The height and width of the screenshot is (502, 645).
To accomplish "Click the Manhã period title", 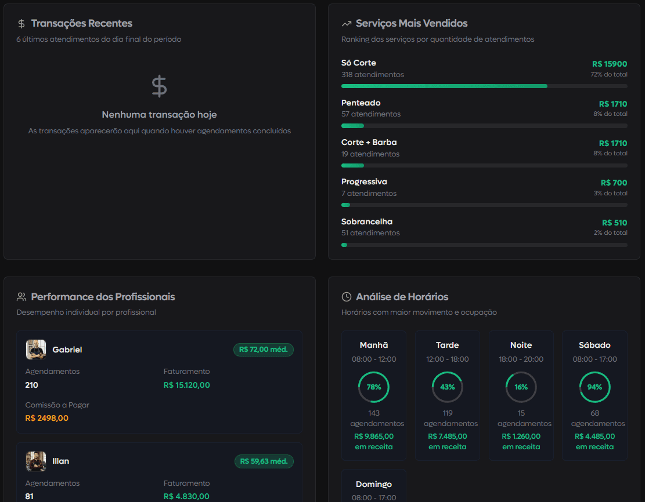I will [x=373, y=345].
